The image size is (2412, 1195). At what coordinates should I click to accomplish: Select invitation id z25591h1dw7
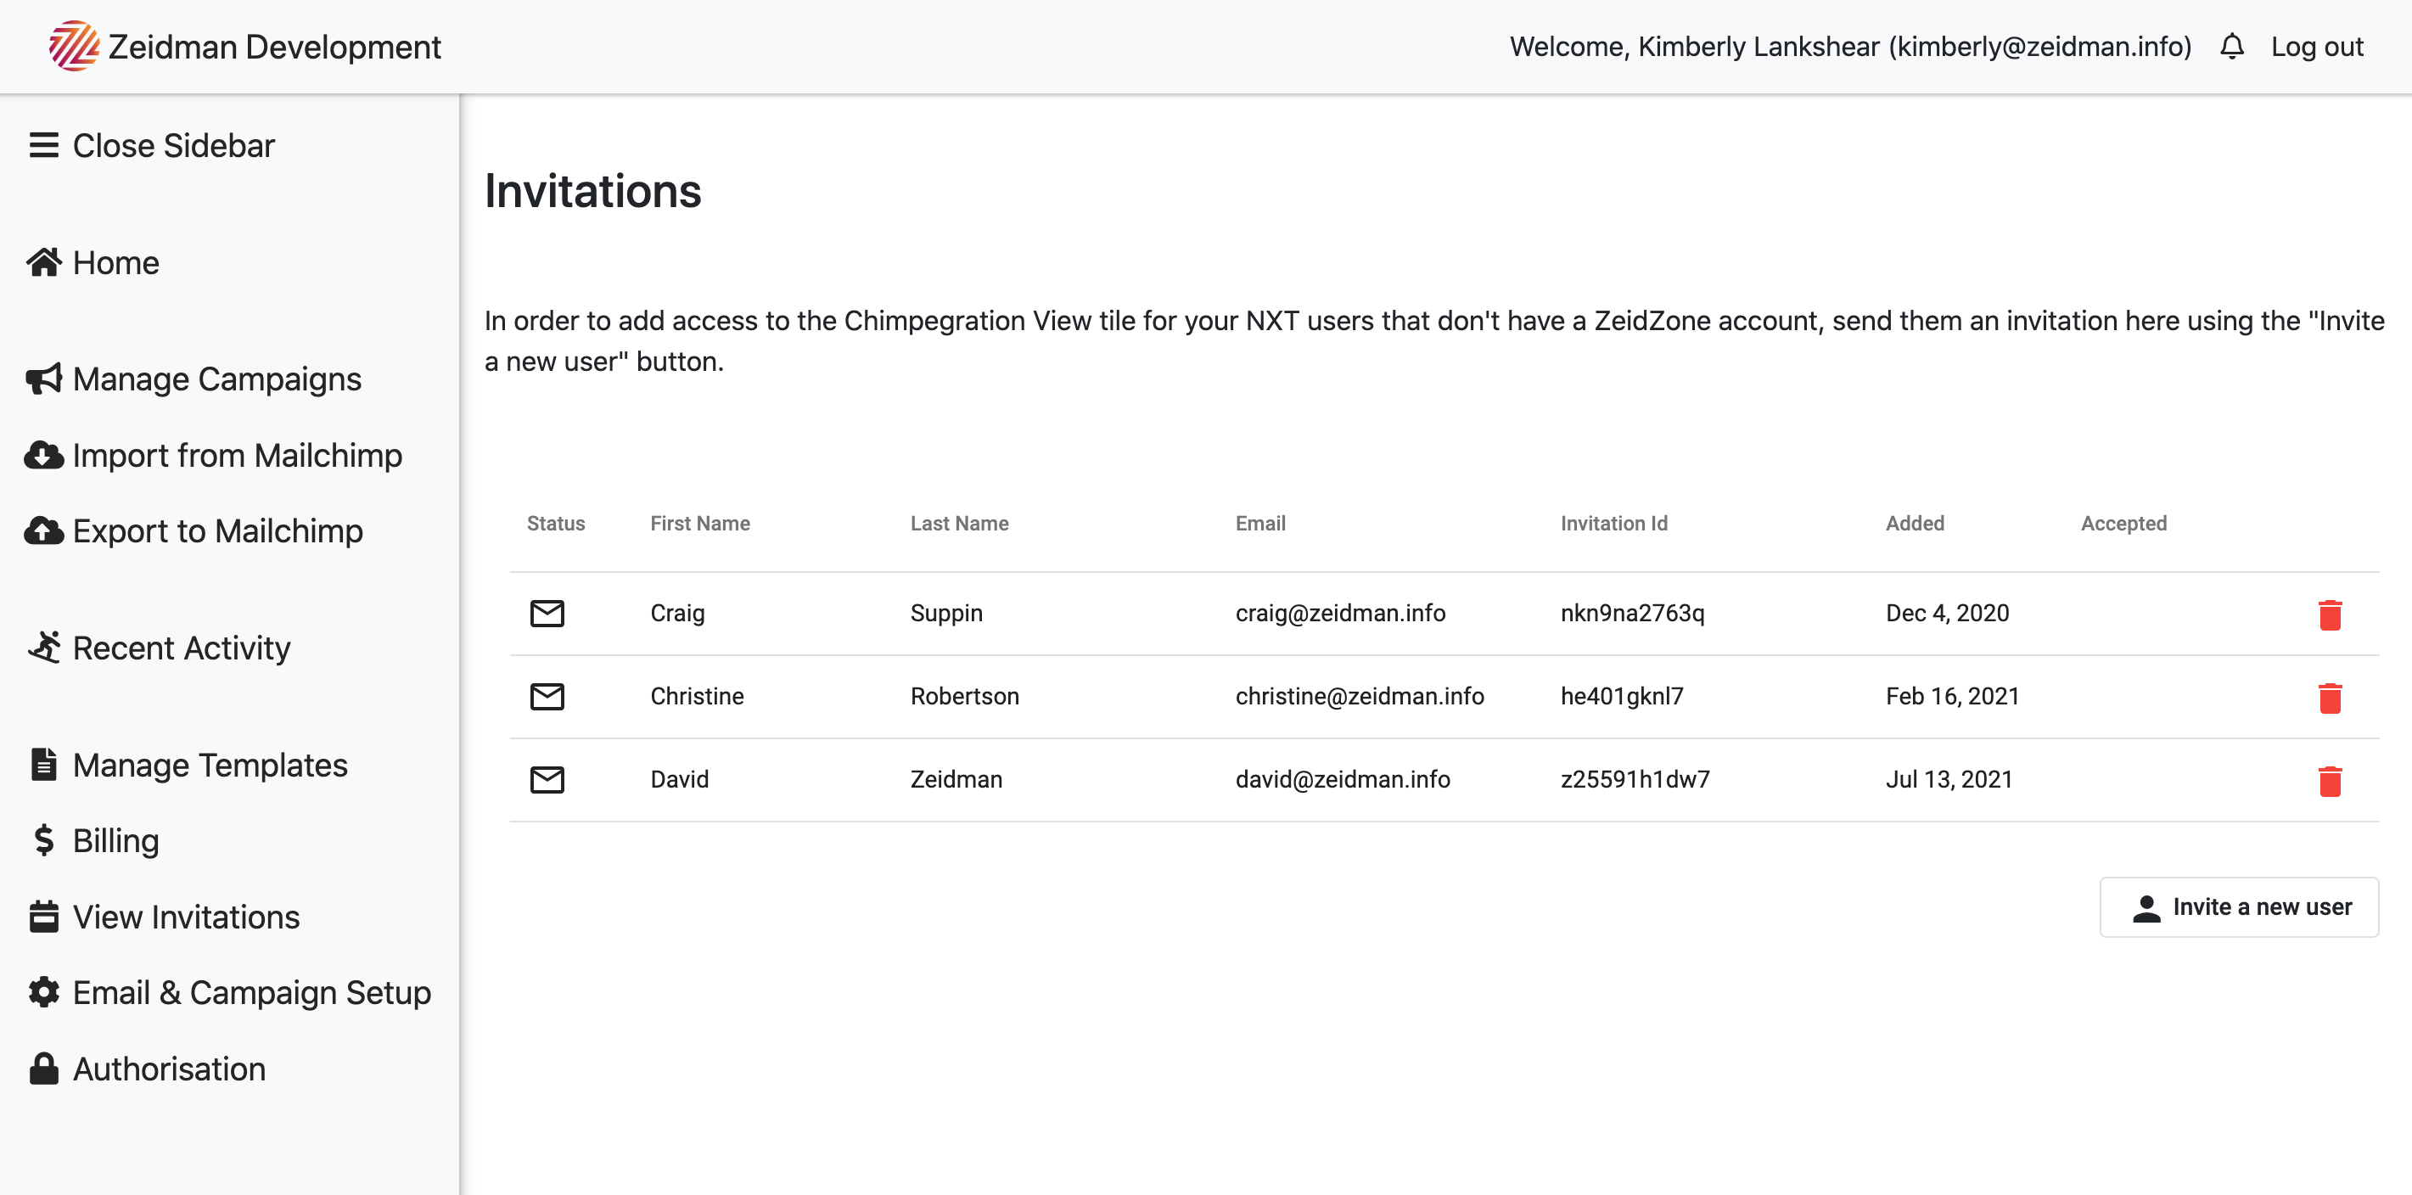tap(1635, 779)
